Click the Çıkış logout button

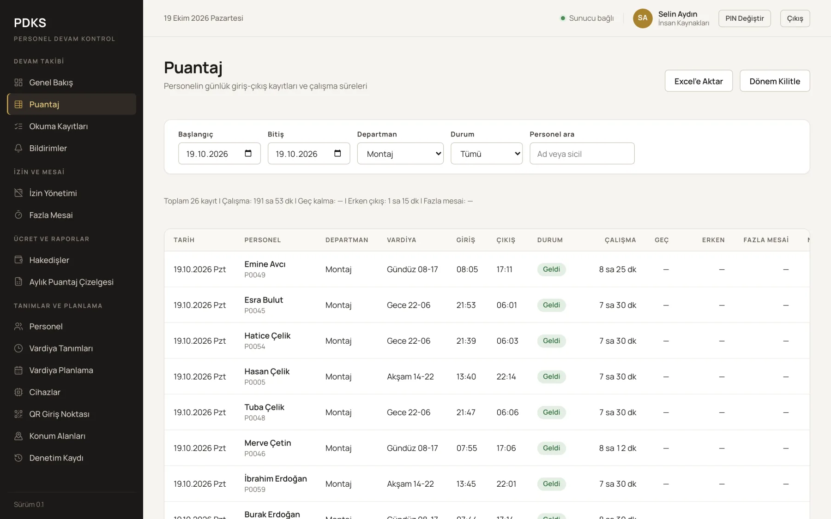click(795, 18)
